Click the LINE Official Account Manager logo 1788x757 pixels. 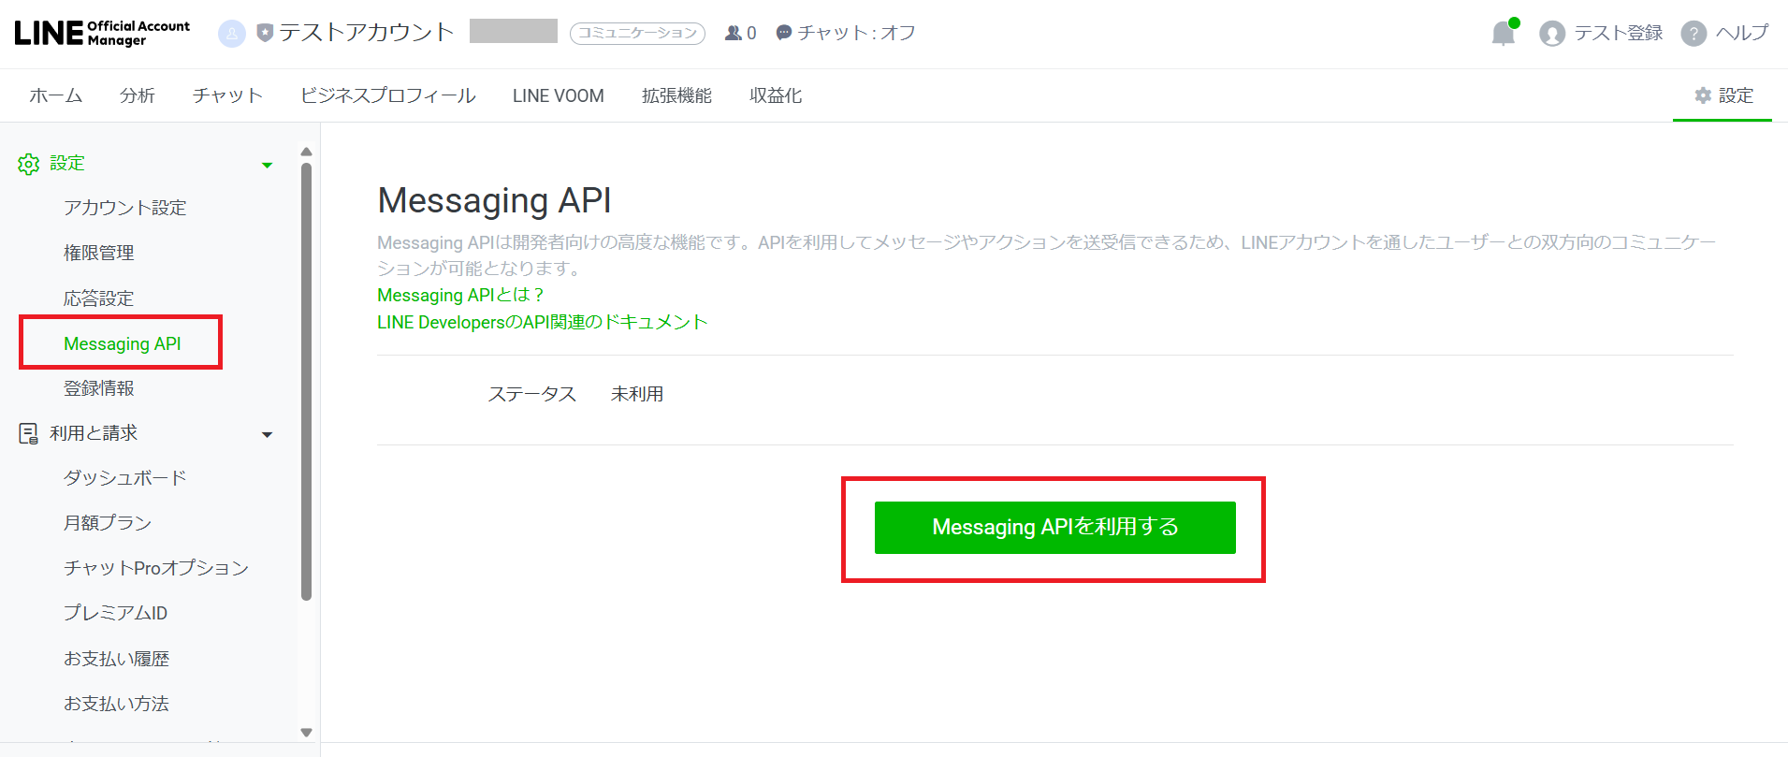(x=102, y=34)
